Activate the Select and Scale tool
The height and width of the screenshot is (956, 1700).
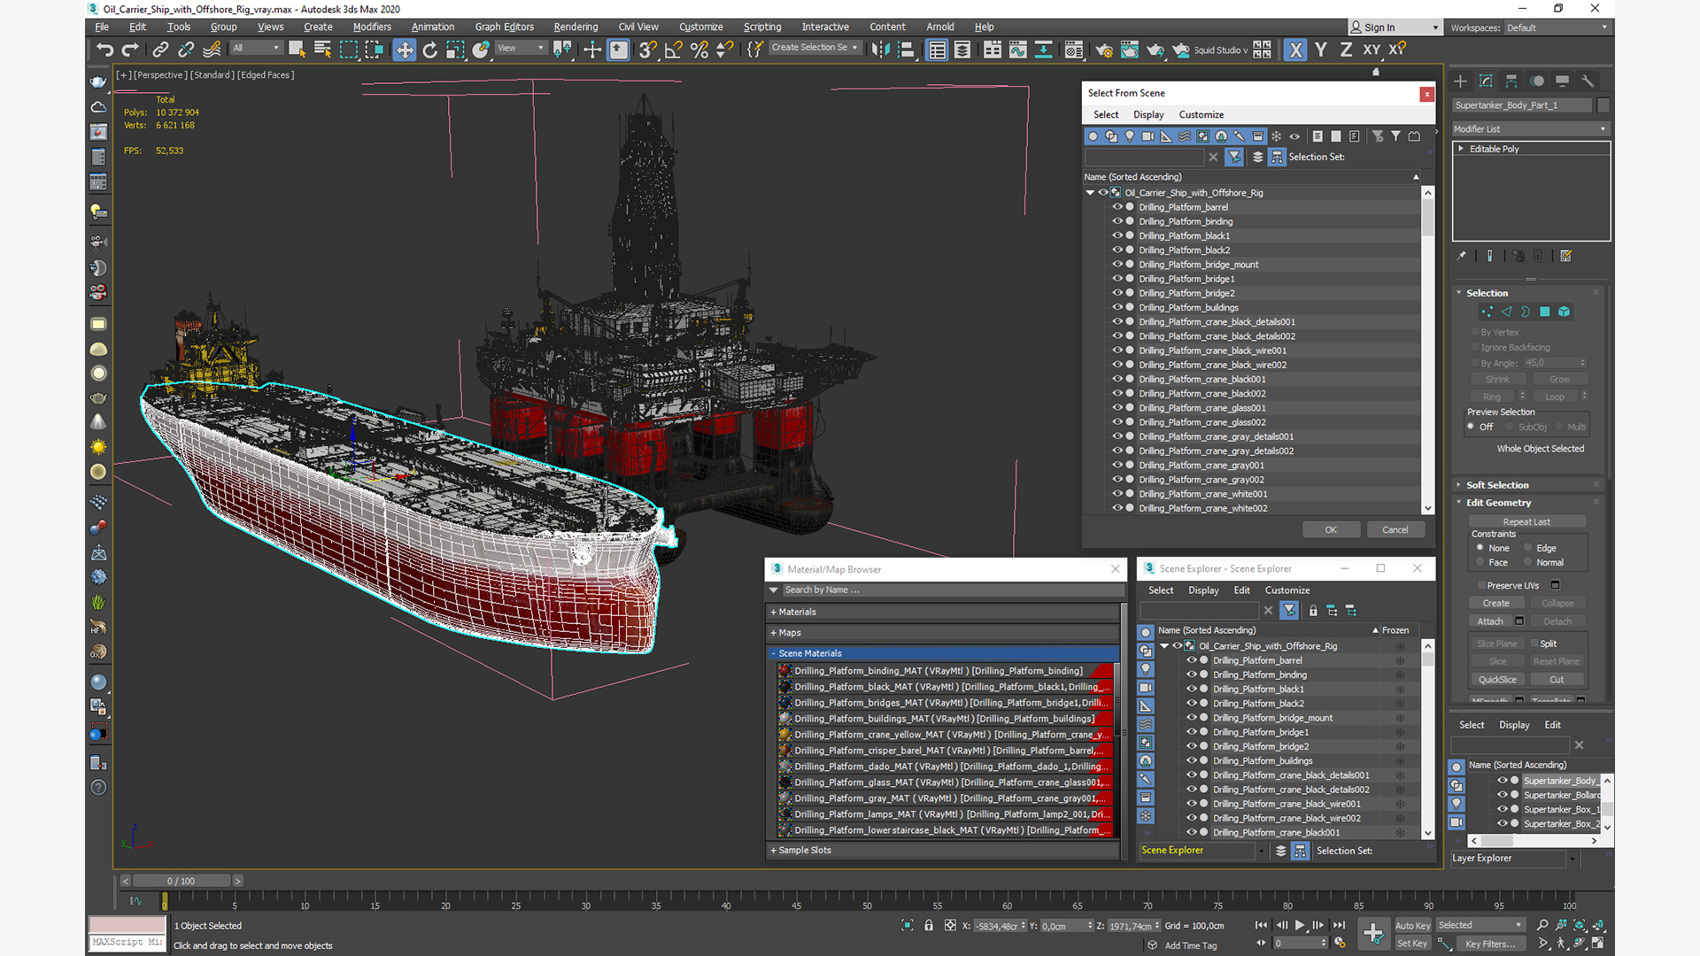pos(455,50)
